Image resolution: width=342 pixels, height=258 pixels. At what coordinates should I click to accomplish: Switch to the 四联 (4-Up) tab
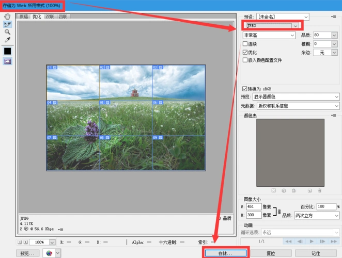pyautogui.click(x=62, y=17)
